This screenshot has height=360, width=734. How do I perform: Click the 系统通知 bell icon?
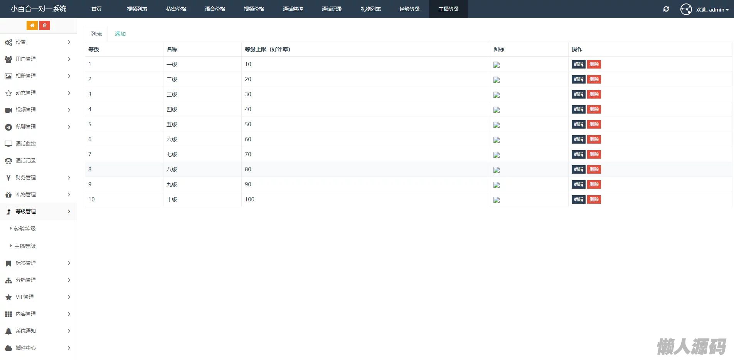8,331
